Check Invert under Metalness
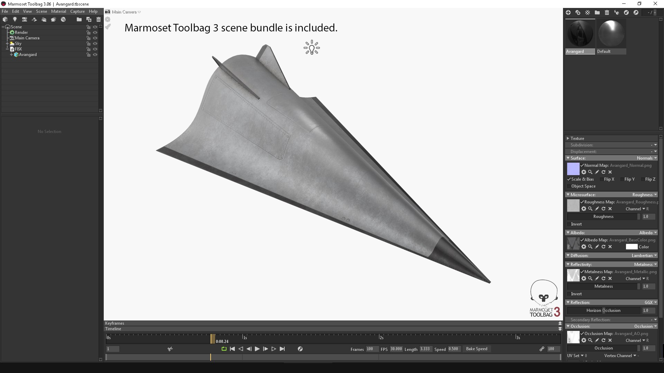This screenshot has height=373, width=664. tap(569, 294)
